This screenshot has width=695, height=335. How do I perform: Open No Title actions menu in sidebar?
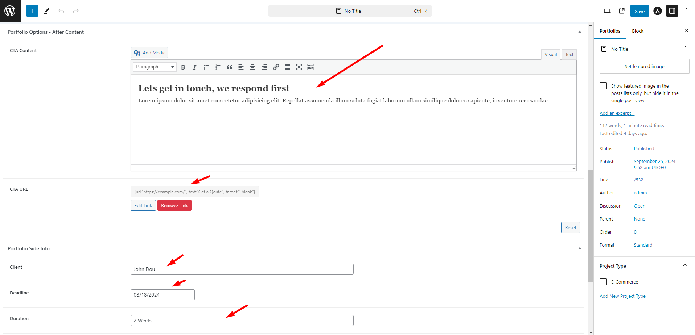tap(685, 49)
